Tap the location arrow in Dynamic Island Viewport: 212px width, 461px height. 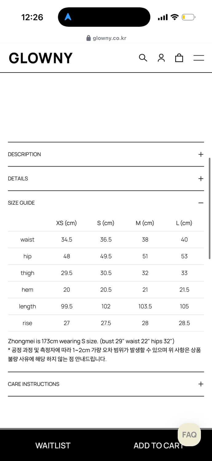point(68,17)
